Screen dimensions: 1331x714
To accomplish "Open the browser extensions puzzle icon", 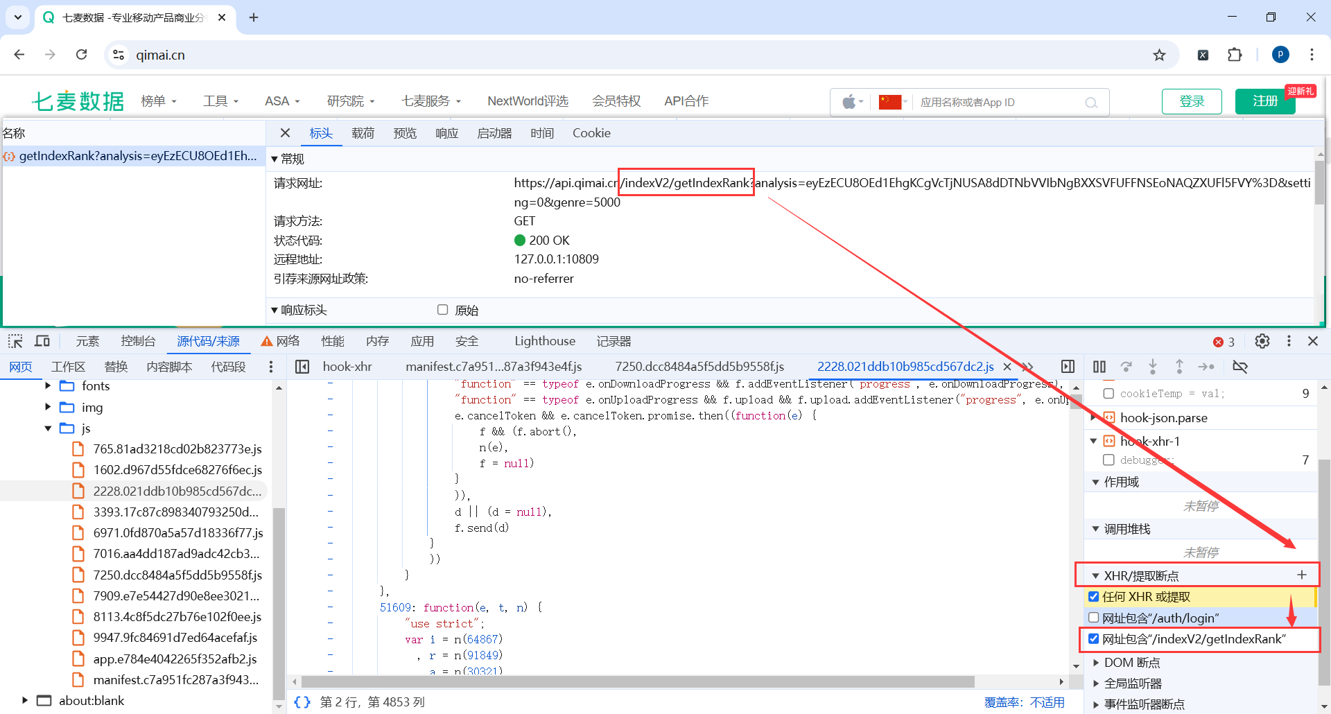I will [x=1235, y=55].
